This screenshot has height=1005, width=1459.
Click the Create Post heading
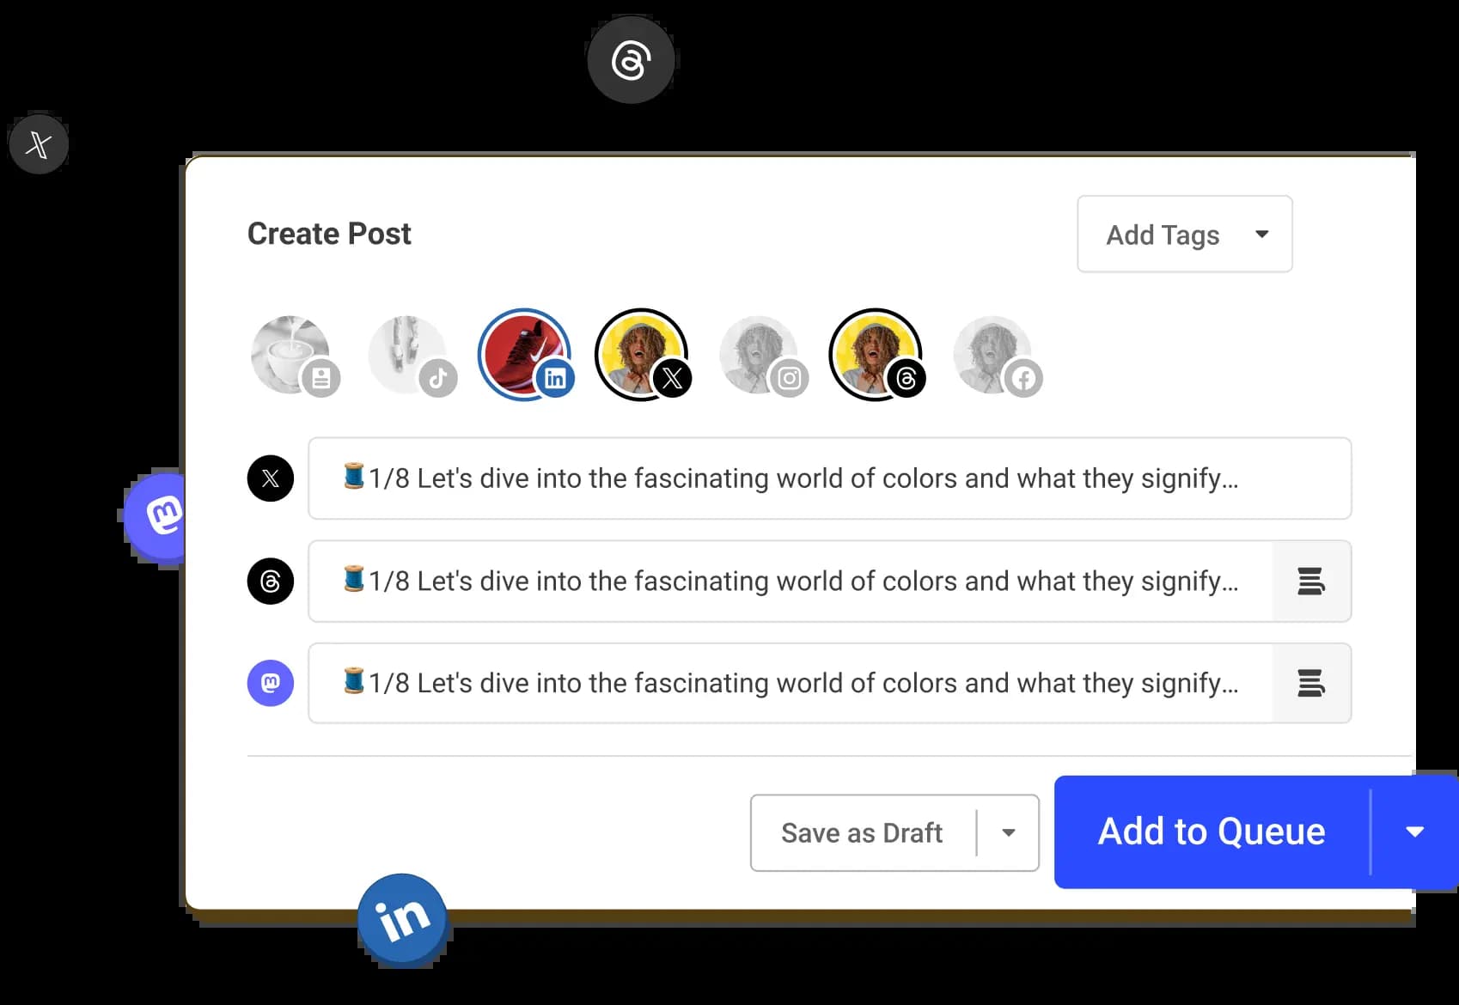pyautogui.click(x=329, y=234)
